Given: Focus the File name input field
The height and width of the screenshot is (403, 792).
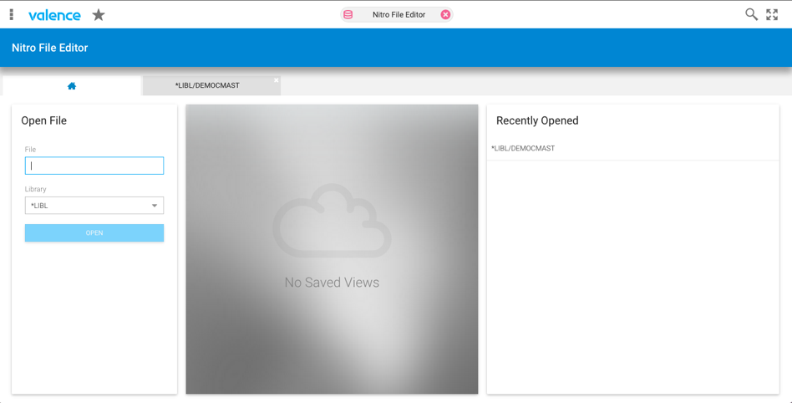Looking at the screenshot, I should 94,166.
